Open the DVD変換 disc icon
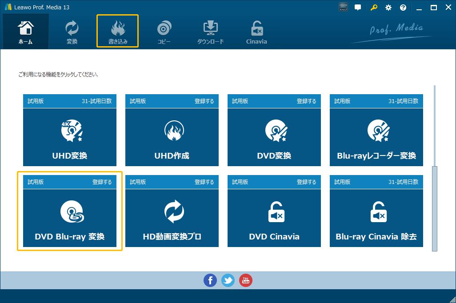Image resolution: width=456 pixels, height=303 pixels. 276,131
